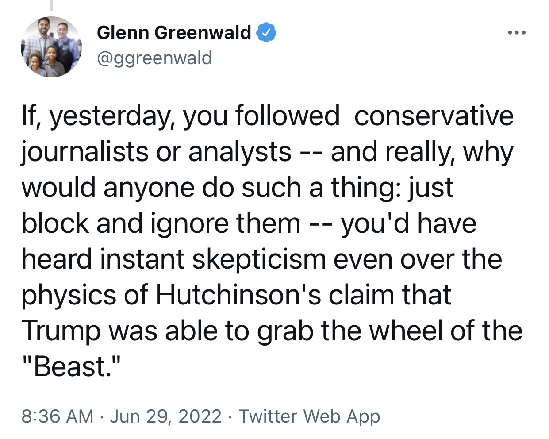Click the quoted word "Beast." in tweet
The height and width of the screenshot is (439, 549).
pos(71,366)
